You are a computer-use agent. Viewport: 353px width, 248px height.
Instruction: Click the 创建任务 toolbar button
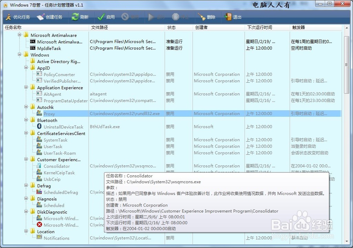point(49,17)
